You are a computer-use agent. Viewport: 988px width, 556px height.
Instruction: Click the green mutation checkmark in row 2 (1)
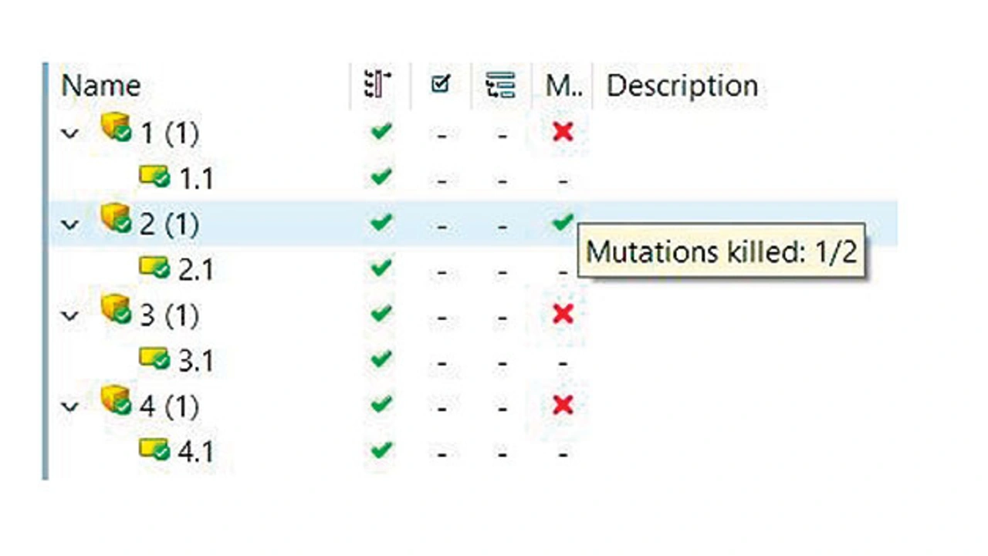coord(563,223)
